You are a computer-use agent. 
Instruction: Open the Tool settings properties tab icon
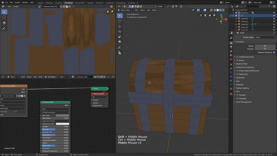(231, 38)
